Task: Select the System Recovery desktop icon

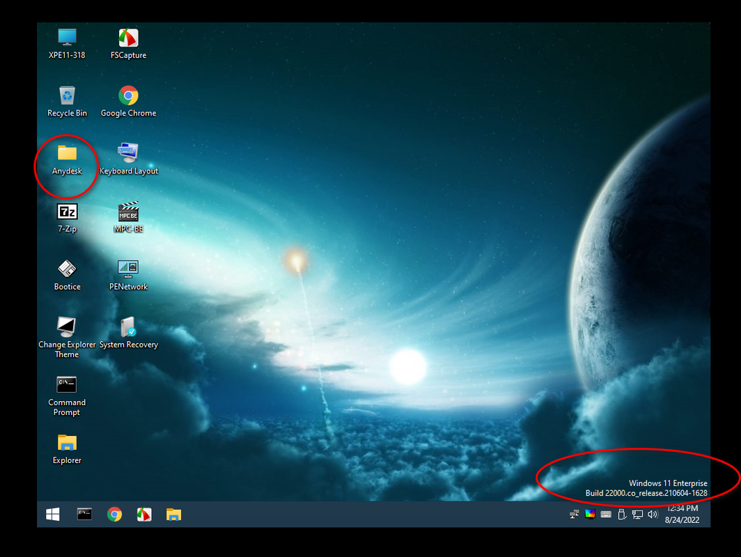Action: [x=128, y=333]
